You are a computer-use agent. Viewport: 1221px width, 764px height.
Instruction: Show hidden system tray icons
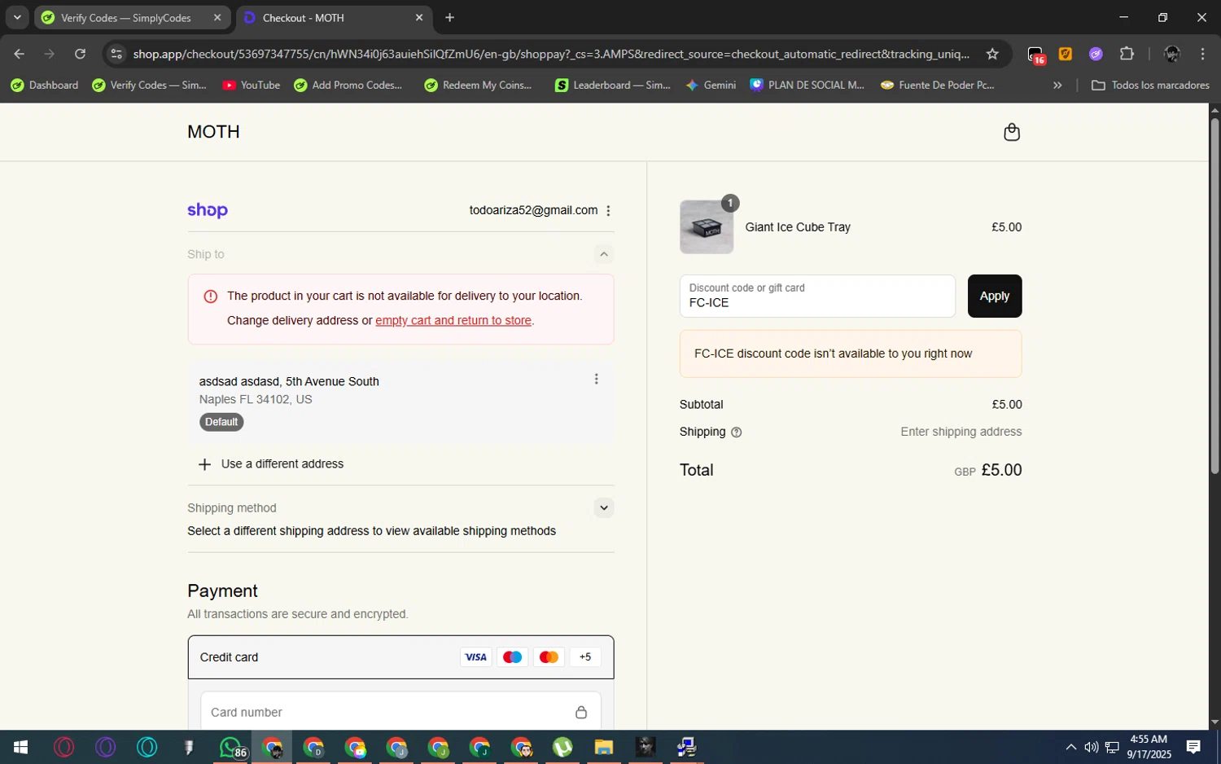point(1071,747)
